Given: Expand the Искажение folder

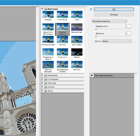Looking at the screenshot, I should point(42,75).
